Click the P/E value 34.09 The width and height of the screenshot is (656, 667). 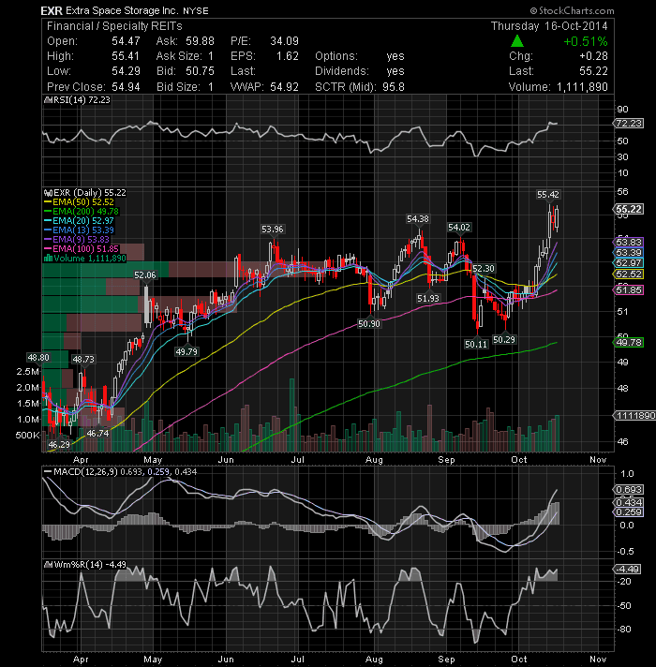click(x=284, y=41)
